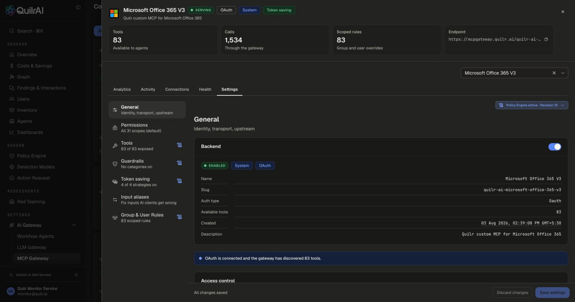
Task: Click the All changes saved status text
Action: pyautogui.click(x=211, y=293)
